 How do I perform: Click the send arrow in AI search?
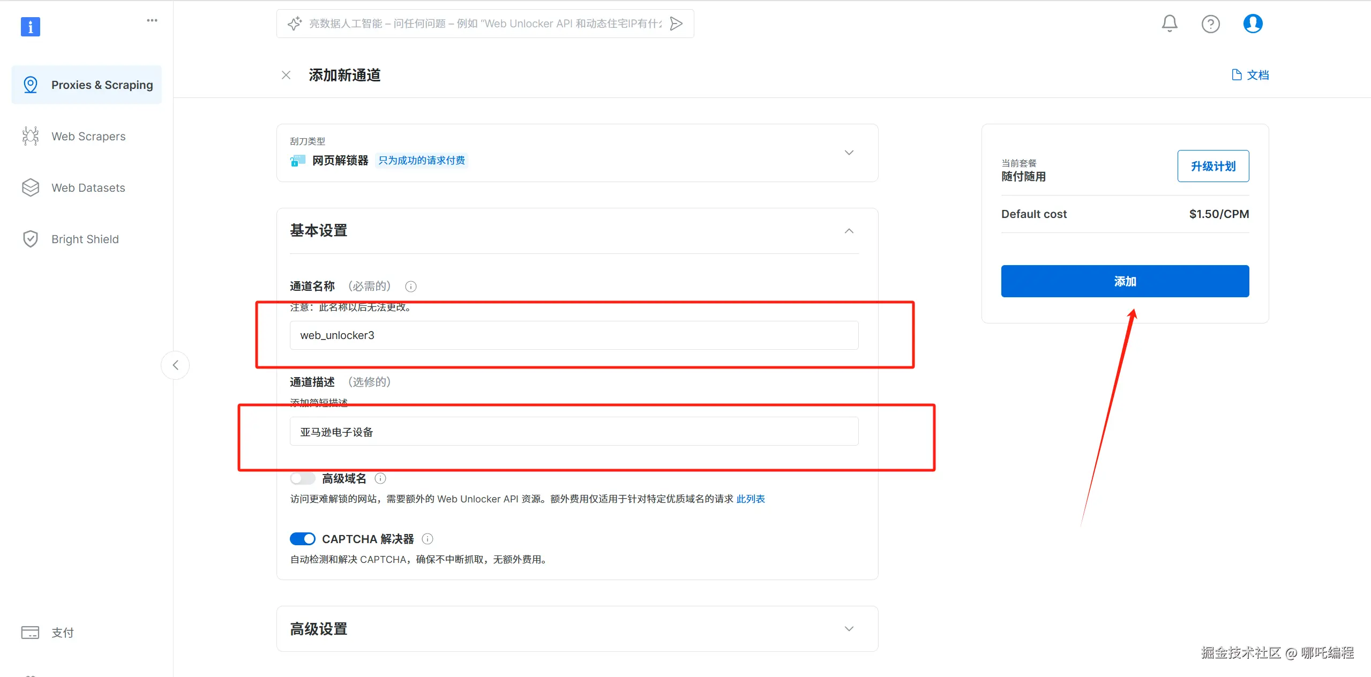[x=677, y=24]
